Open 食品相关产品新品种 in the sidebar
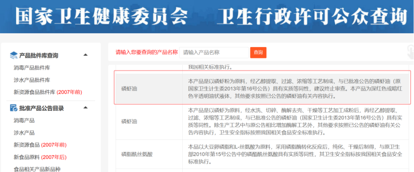The height and width of the screenshot is (172, 414). point(37,169)
